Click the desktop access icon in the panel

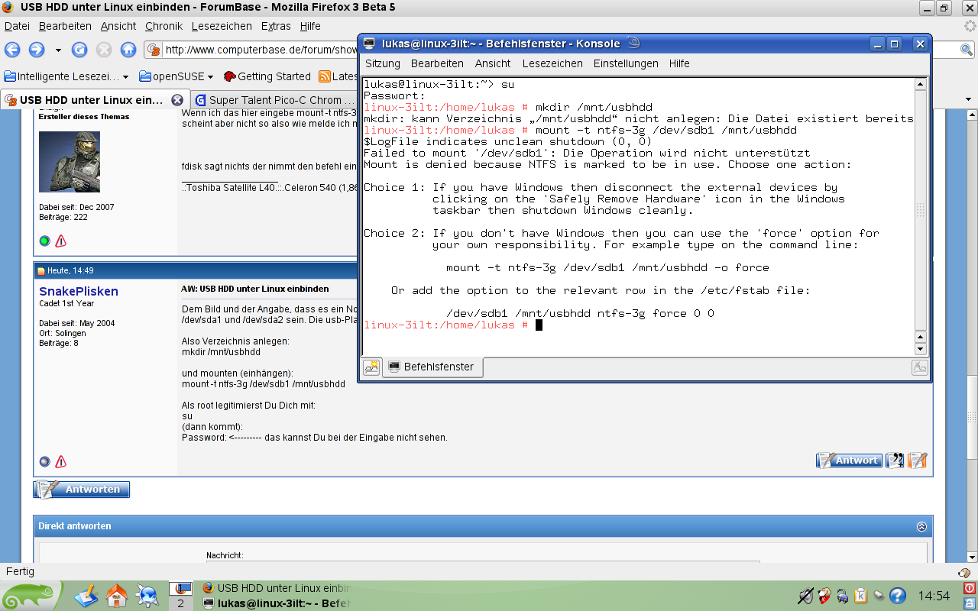click(x=86, y=595)
